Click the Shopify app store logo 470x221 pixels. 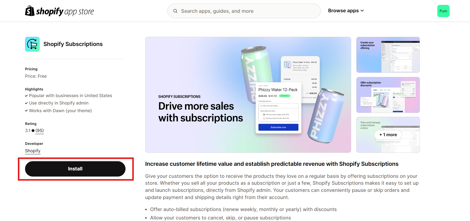60,11
